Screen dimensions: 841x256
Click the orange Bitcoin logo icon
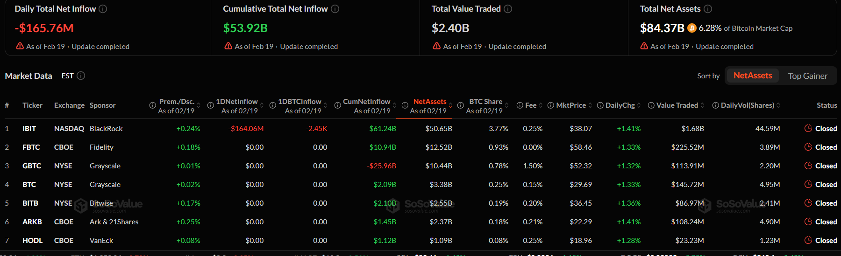[692, 28]
